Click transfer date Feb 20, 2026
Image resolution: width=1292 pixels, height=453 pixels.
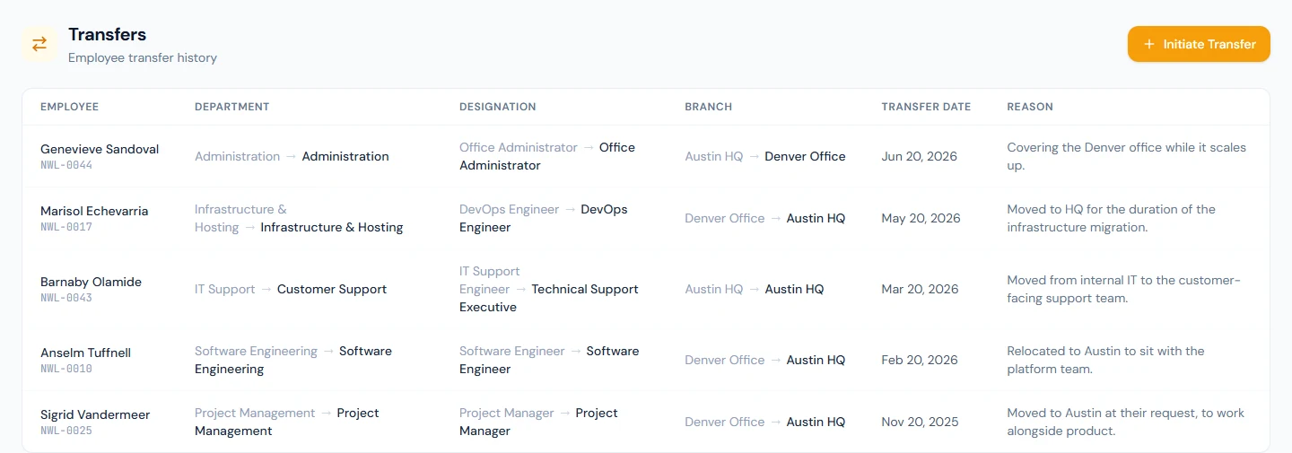pos(920,360)
